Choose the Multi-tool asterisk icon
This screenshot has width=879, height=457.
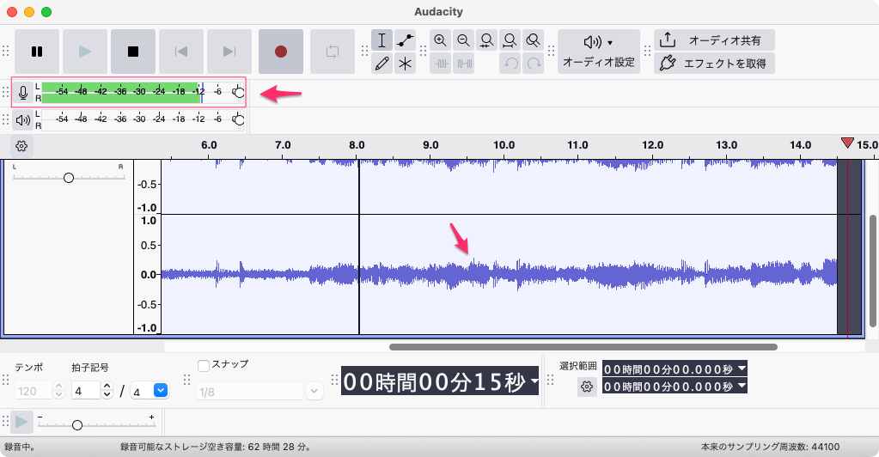[x=406, y=63]
